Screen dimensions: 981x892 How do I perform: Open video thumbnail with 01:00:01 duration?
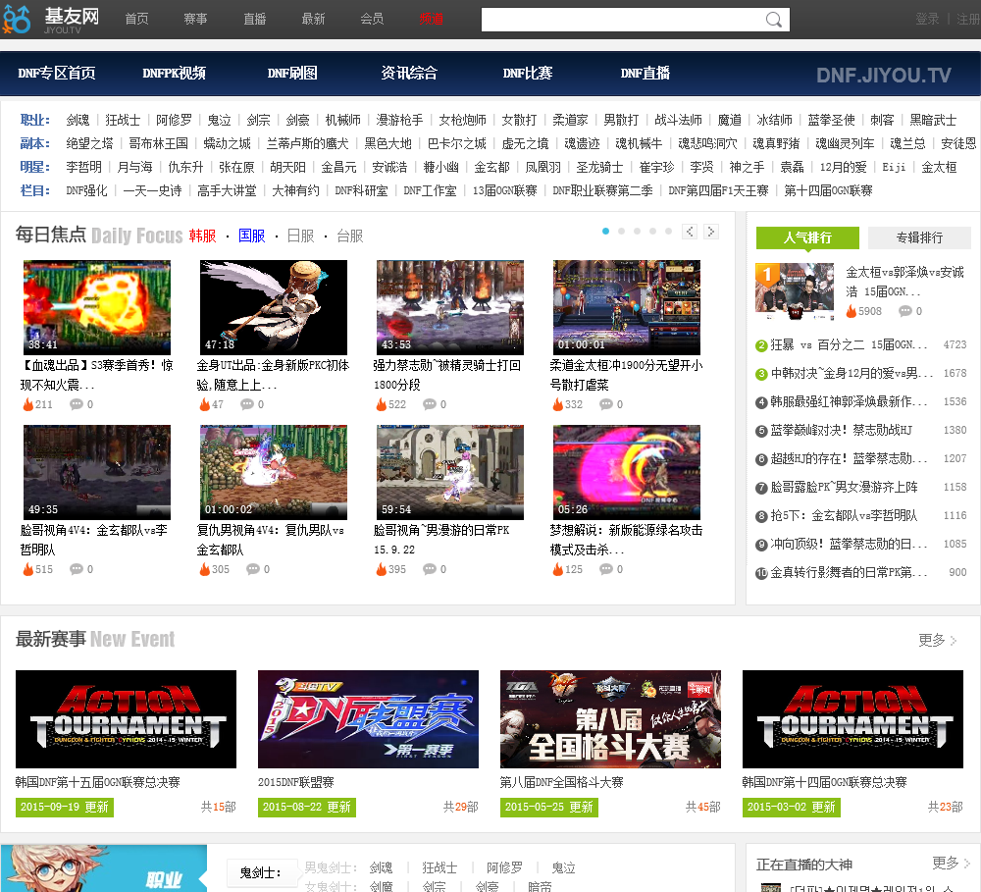[x=626, y=307]
